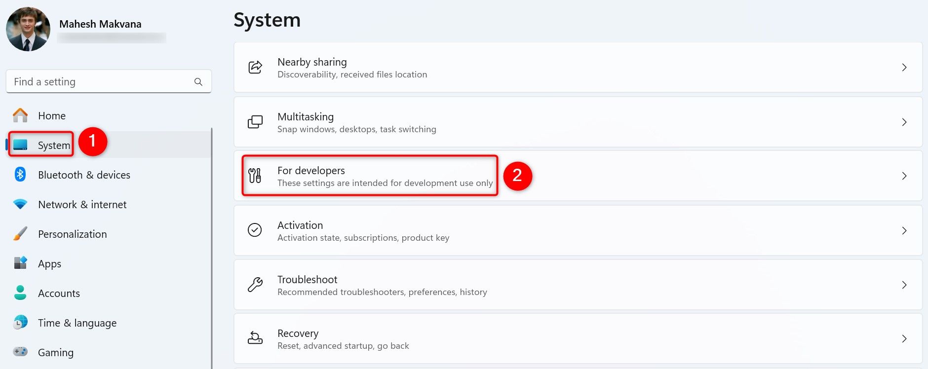Image resolution: width=928 pixels, height=369 pixels.
Task: Expand Multitasking via its chevron
Action: 904,122
